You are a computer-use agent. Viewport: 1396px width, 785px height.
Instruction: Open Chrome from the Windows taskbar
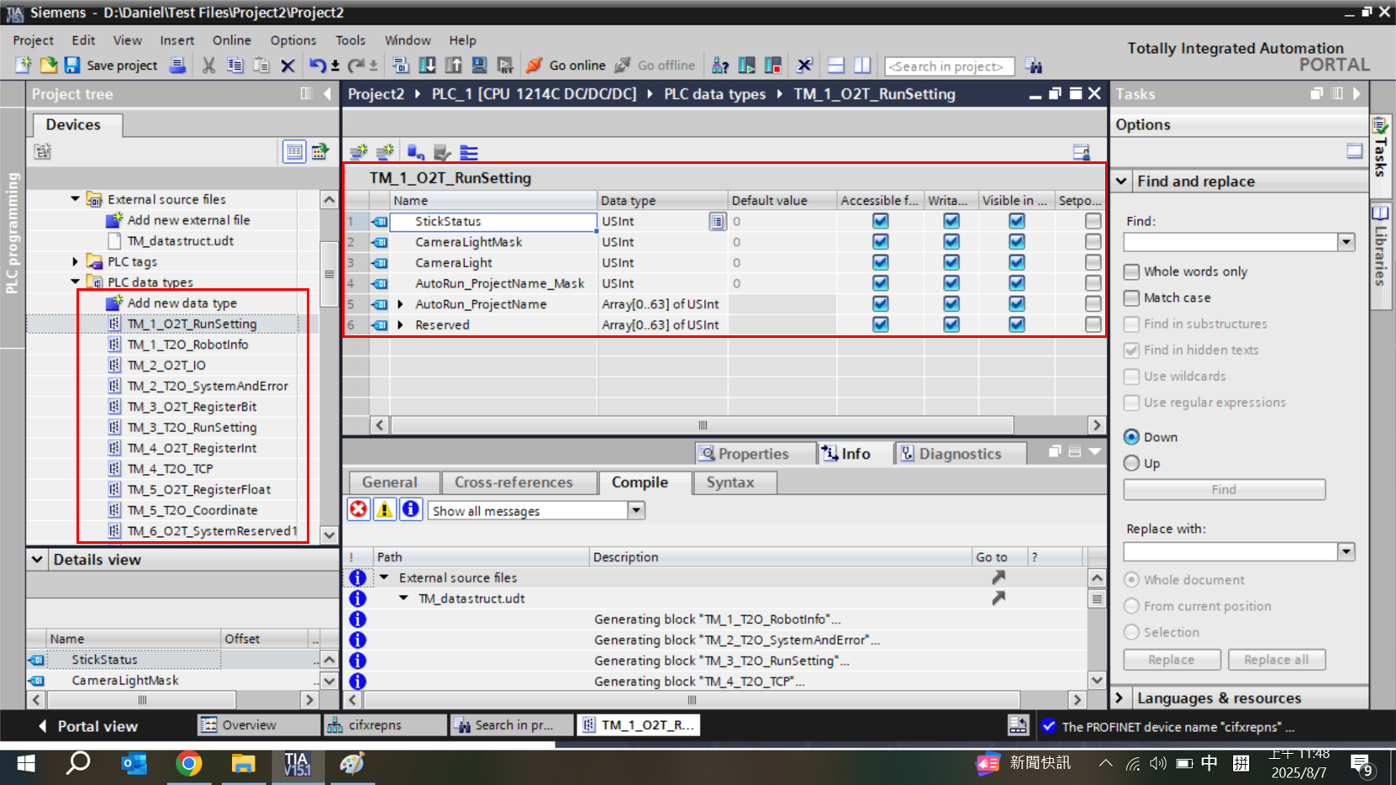(189, 763)
